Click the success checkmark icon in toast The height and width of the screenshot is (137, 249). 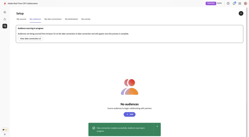click(x=94, y=128)
